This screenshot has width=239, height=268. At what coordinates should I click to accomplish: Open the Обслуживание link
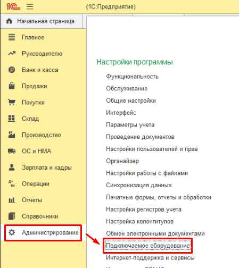coord(127,88)
